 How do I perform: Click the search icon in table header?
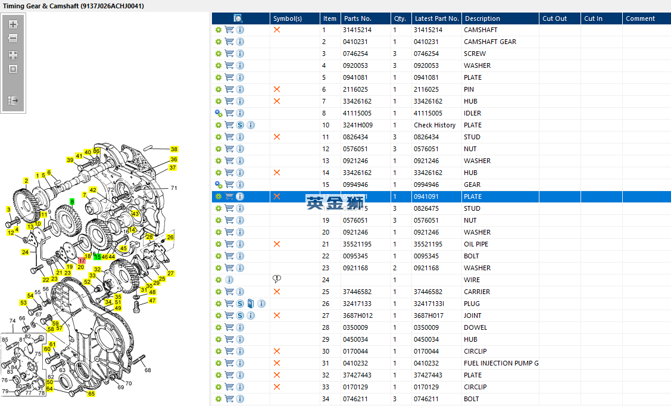[x=238, y=18]
